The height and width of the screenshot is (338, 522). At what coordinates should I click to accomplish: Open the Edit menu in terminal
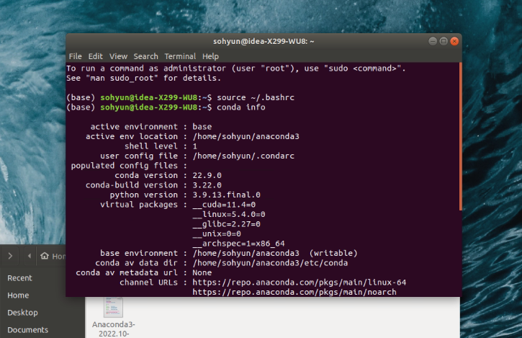coord(96,56)
